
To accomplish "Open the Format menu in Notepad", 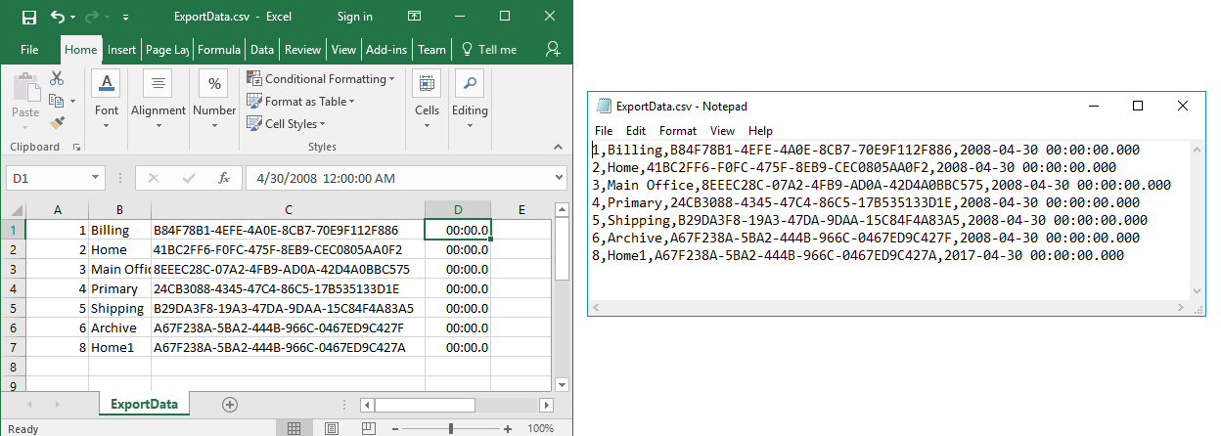I will (x=678, y=130).
